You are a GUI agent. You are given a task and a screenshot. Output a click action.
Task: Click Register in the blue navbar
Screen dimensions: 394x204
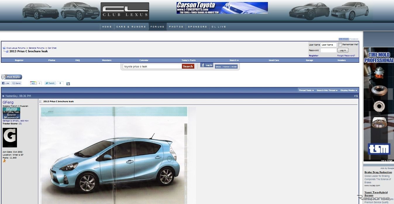click(x=19, y=60)
